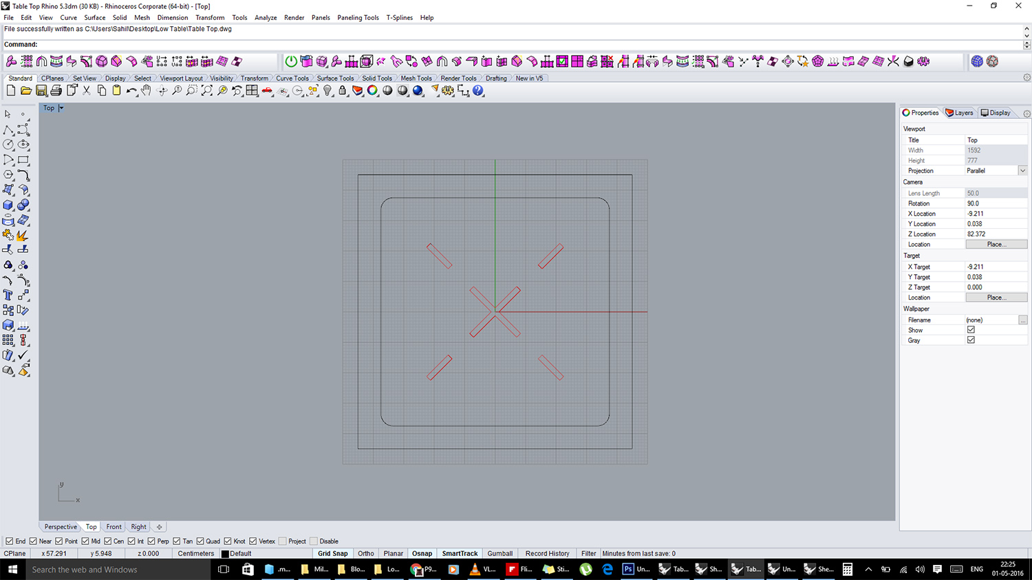This screenshot has height=580, width=1032.
Task: Toggle the End osnap checkbox
Action: pyautogui.click(x=10, y=542)
